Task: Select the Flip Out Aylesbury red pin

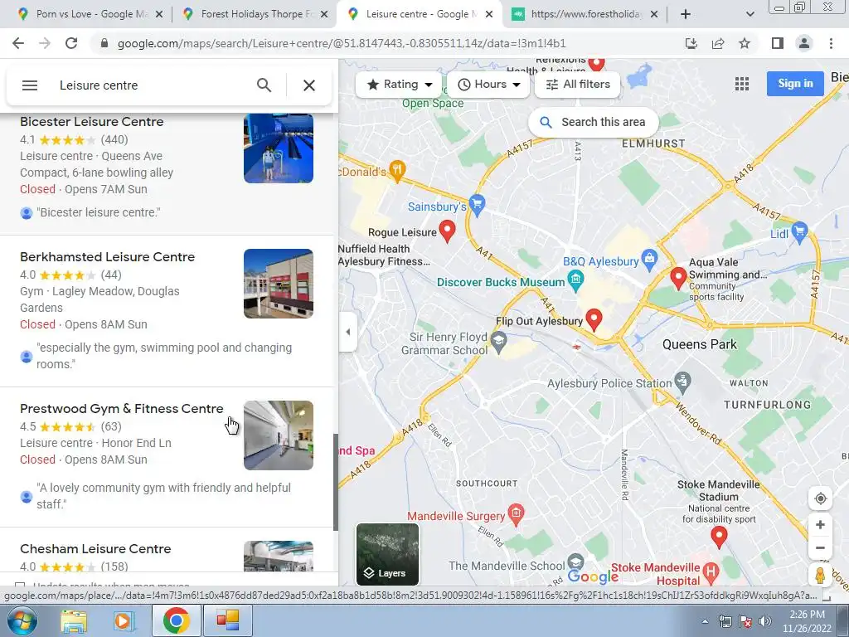Action: [x=594, y=319]
